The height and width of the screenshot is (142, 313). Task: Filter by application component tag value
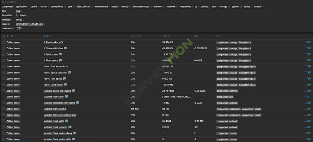[21, 7]
